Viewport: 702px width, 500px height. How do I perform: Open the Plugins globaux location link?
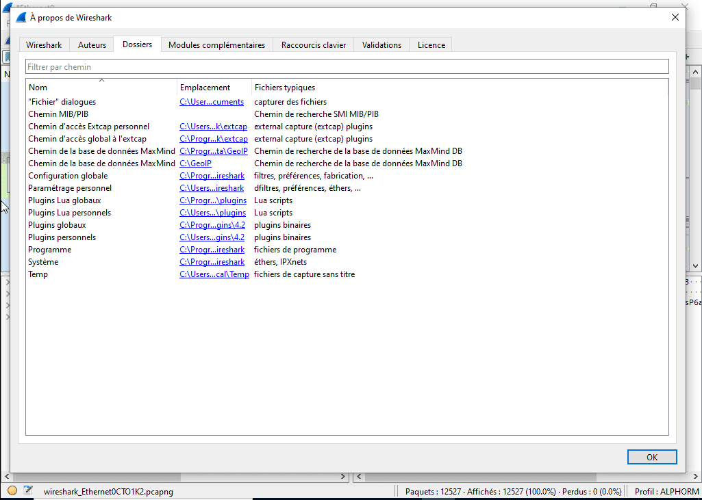click(212, 225)
